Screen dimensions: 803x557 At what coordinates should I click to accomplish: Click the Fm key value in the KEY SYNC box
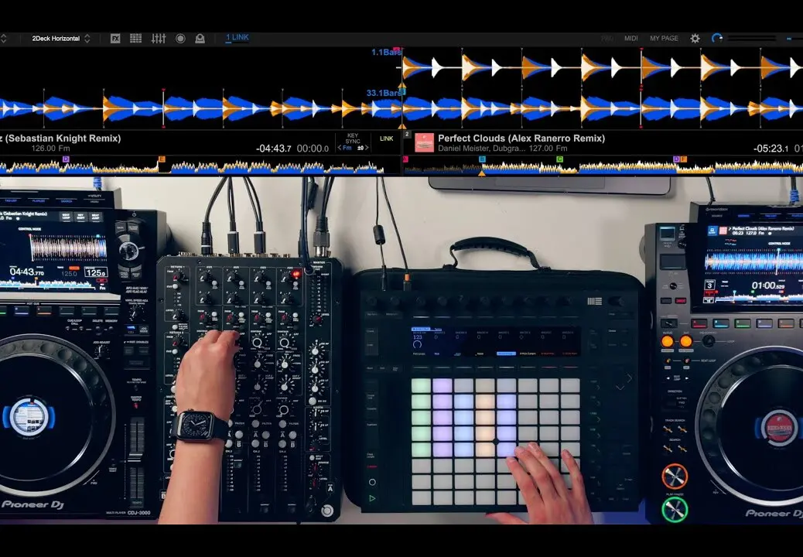point(347,148)
